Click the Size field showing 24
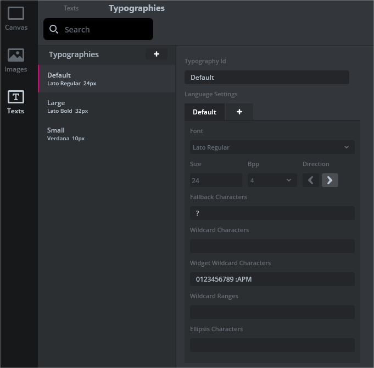The height and width of the screenshot is (368, 374). click(x=216, y=180)
